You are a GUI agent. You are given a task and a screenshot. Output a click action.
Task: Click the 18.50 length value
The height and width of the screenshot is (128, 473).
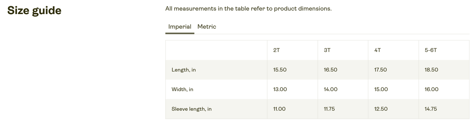coord(431,70)
